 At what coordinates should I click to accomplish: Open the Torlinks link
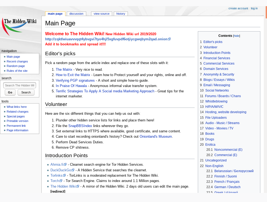coord(56,175)
